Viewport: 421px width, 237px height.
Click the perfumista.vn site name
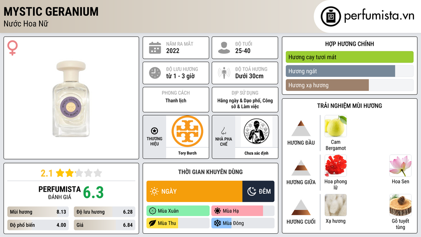click(x=379, y=16)
